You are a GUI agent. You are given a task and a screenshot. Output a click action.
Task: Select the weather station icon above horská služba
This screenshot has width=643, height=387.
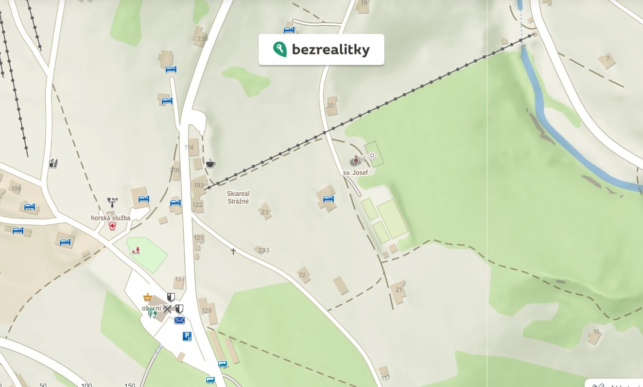pyautogui.click(x=112, y=201)
